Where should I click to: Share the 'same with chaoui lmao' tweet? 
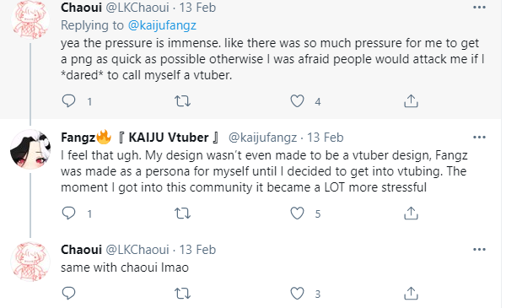[411, 294]
